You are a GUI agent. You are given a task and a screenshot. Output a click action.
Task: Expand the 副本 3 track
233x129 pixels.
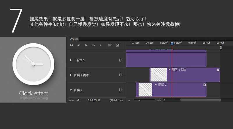[x=71, y=60]
